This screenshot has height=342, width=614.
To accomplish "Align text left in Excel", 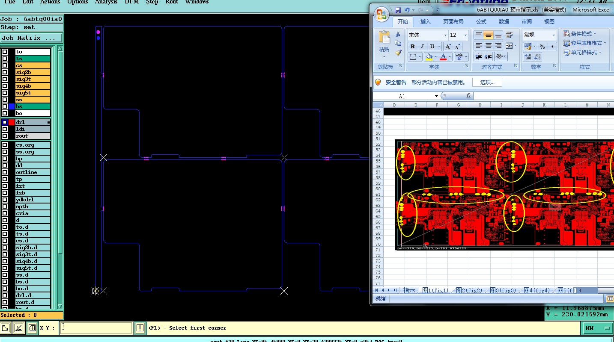I will (479, 46).
